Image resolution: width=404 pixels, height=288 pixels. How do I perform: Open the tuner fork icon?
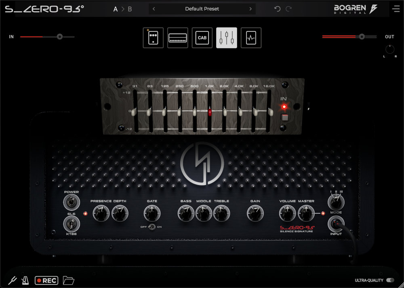point(13,280)
